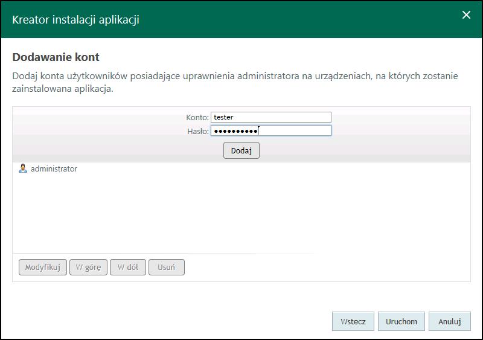Click the Dodawanie kont heading
Screen dimensions: 483x340
[x=56, y=57]
